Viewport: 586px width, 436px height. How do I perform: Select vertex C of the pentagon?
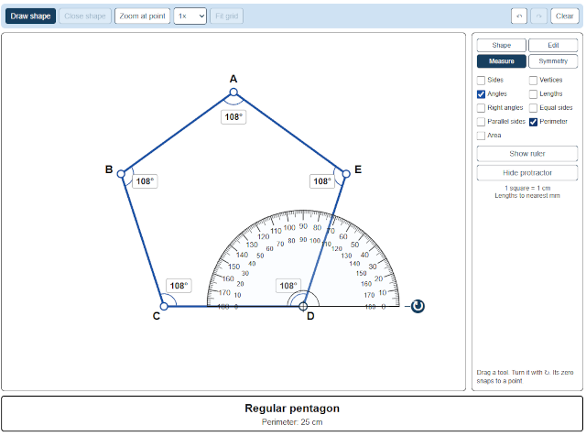coord(164,306)
